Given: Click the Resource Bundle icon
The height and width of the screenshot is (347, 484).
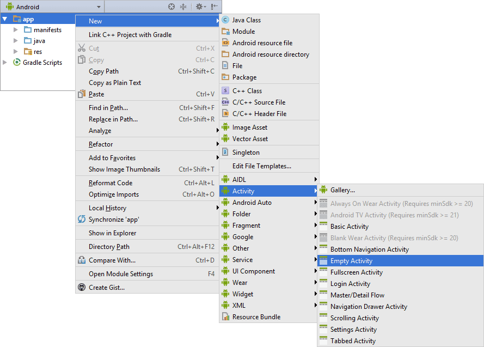Looking at the screenshot, I should 225,317.
